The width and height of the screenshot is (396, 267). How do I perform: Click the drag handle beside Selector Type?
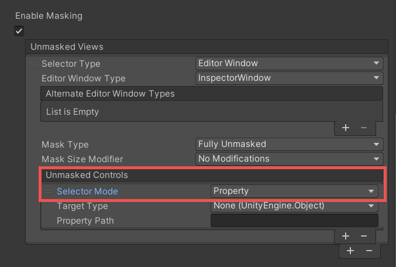tap(34, 63)
